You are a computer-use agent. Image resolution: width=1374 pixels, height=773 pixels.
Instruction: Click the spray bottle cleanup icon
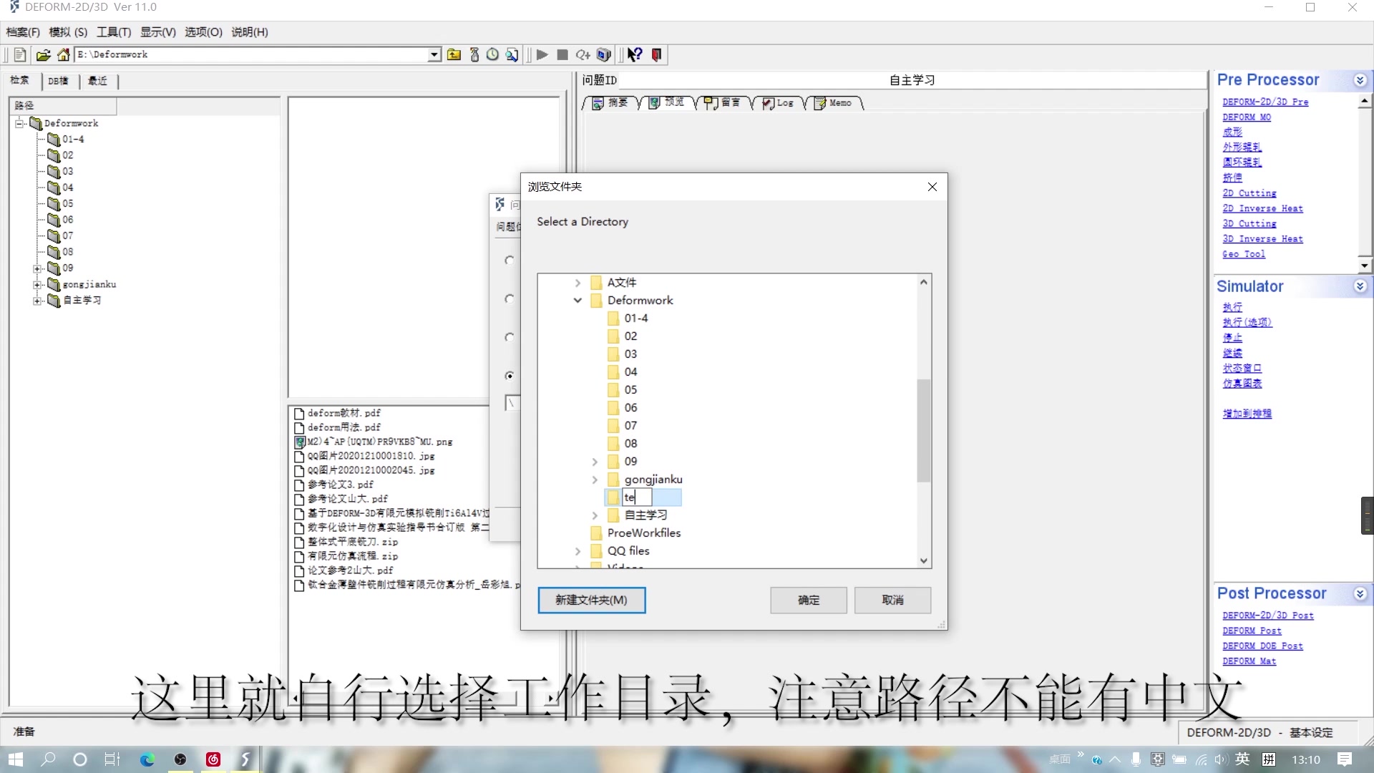[x=474, y=55]
